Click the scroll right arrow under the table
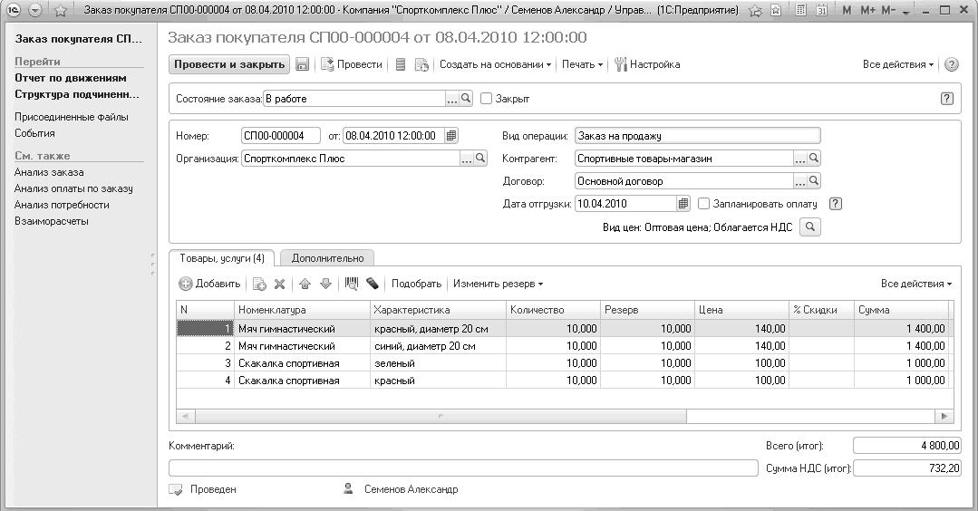Screen dimensions: 978x511 (x=944, y=416)
